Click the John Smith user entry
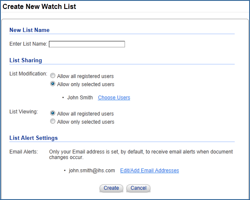Image resolution: width=250 pixels, height=200 pixels. point(80,98)
